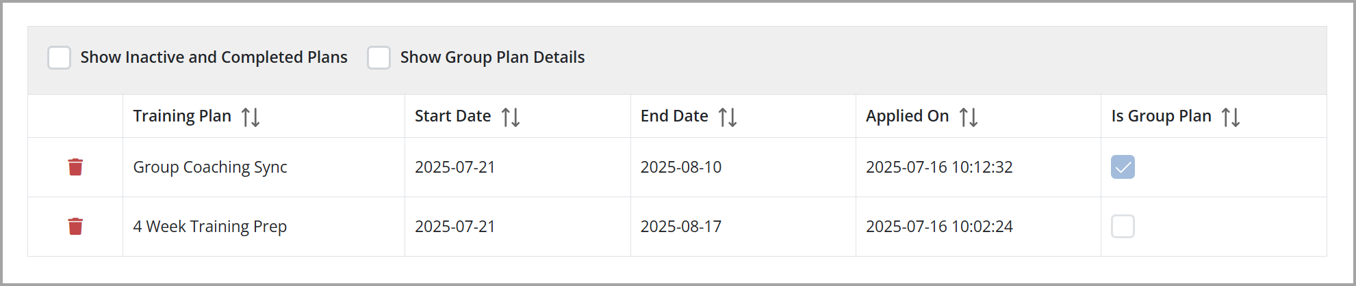Viewport: 1356px width, 286px height.
Task: Enable Show Inactive and Completed Plans
Action: (x=59, y=58)
